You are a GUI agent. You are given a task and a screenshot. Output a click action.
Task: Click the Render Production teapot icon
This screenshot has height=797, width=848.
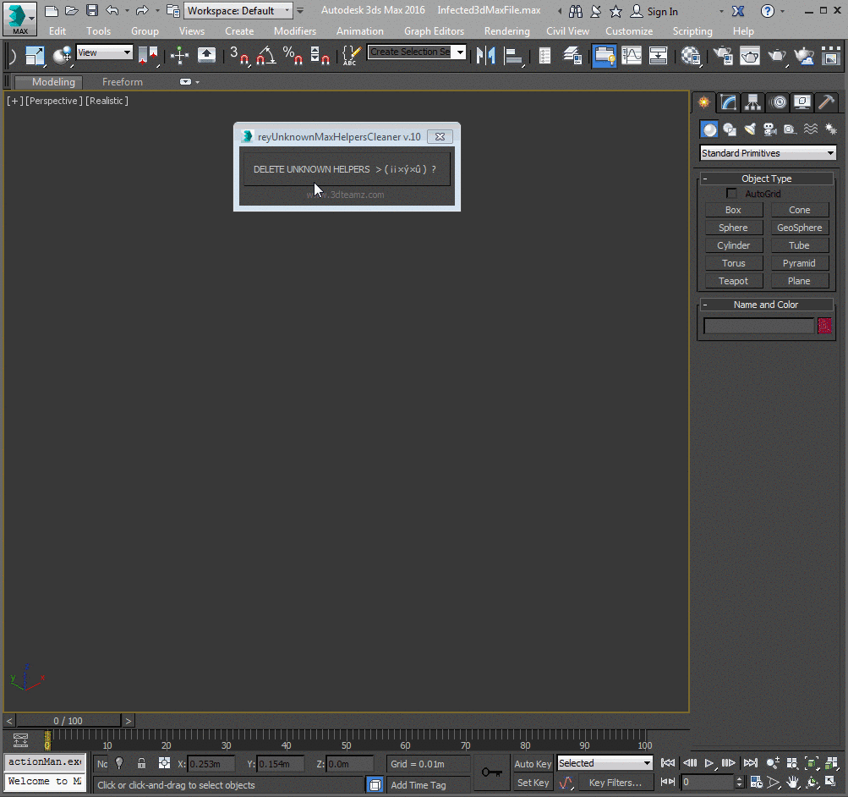pyautogui.click(x=777, y=55)
